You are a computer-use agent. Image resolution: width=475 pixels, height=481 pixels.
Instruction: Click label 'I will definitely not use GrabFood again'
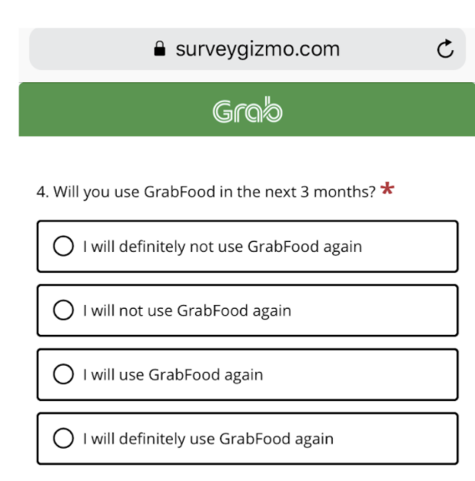(x=222, y=247)
